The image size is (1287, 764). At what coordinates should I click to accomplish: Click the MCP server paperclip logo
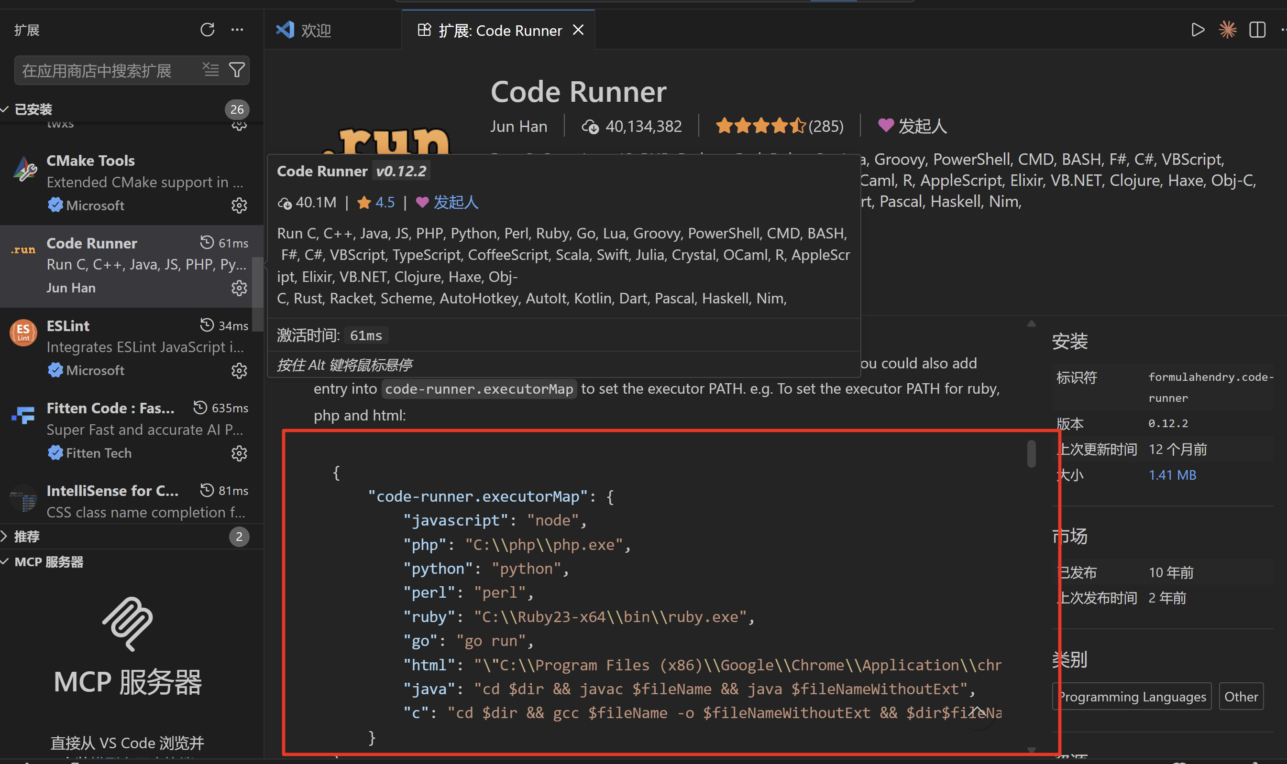[128, 624]
